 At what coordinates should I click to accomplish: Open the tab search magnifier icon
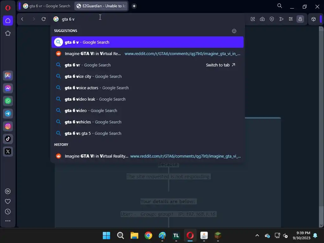(280, 6)
